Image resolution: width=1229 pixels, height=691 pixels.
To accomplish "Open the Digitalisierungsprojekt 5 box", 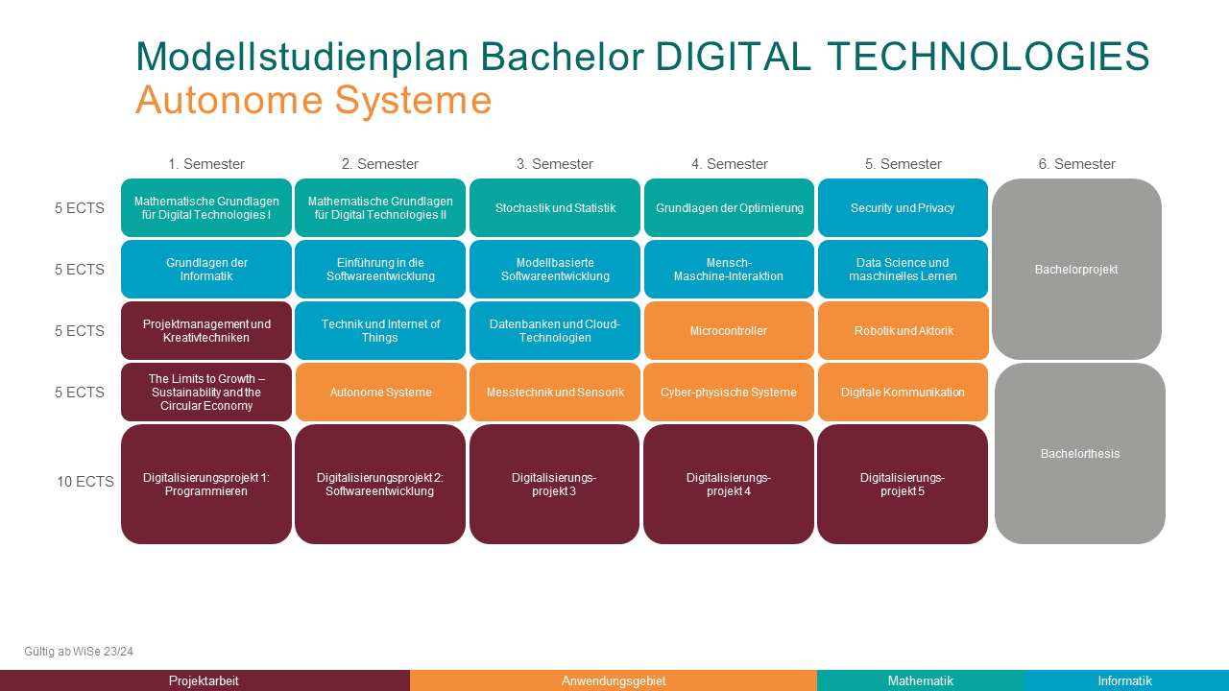I will click(x=903, y=484).
